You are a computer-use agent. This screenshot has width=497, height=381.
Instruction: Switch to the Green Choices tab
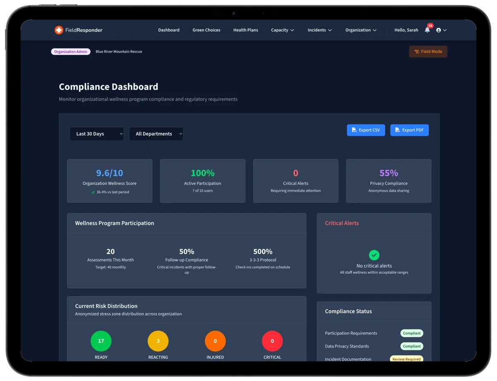206,30
